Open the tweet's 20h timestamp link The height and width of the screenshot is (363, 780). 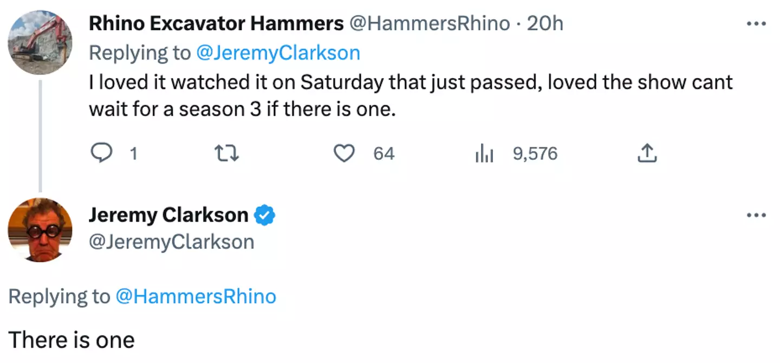click(544, 23)
